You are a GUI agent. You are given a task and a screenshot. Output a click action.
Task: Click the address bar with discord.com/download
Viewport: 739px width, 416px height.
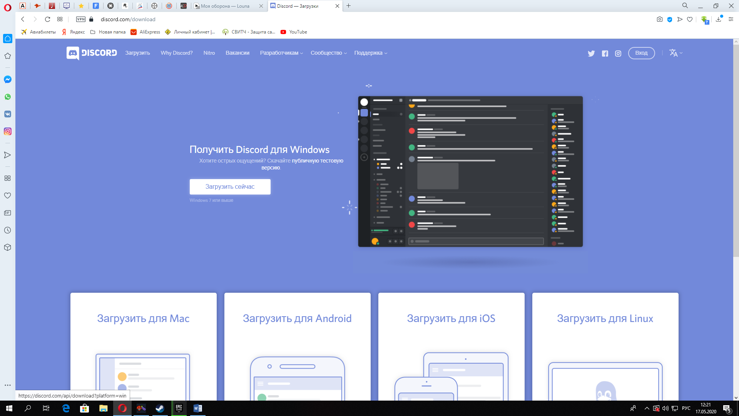tap(128, 19)
